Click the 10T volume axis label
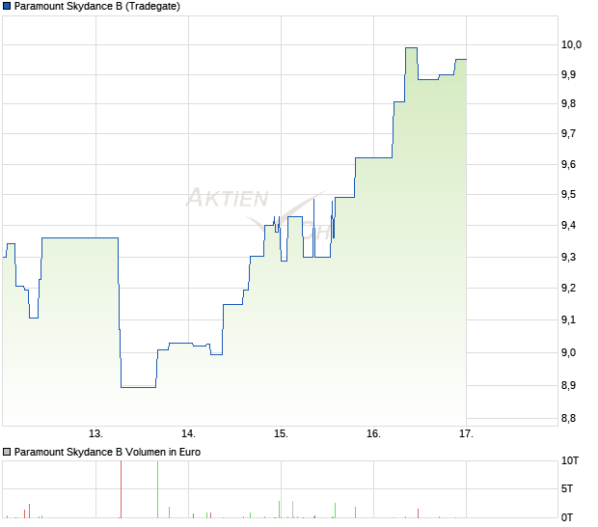This screenshot has height=527, width=598. click(x=570, y=461)
